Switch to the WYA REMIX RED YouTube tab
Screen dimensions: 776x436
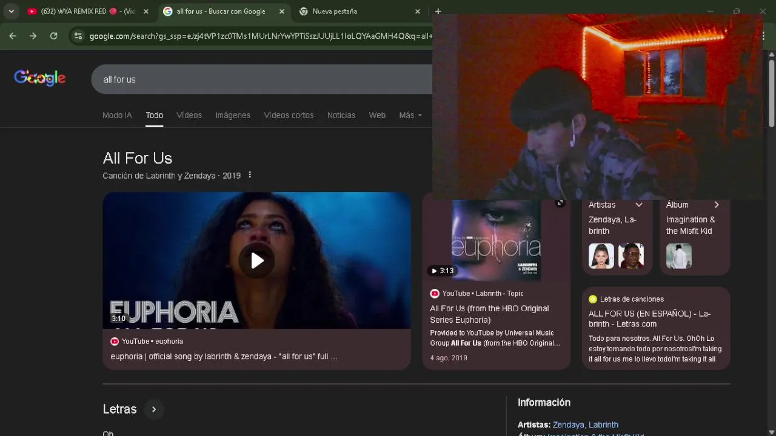[88, 12]
